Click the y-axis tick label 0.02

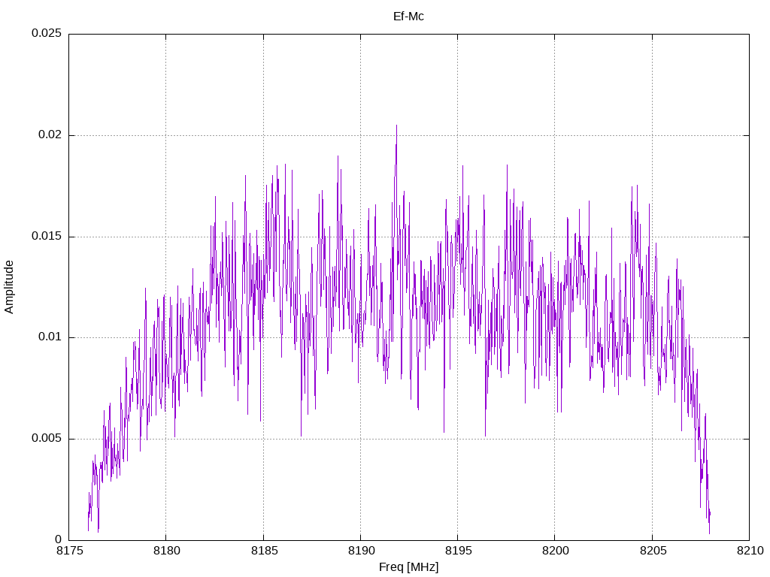50,134
